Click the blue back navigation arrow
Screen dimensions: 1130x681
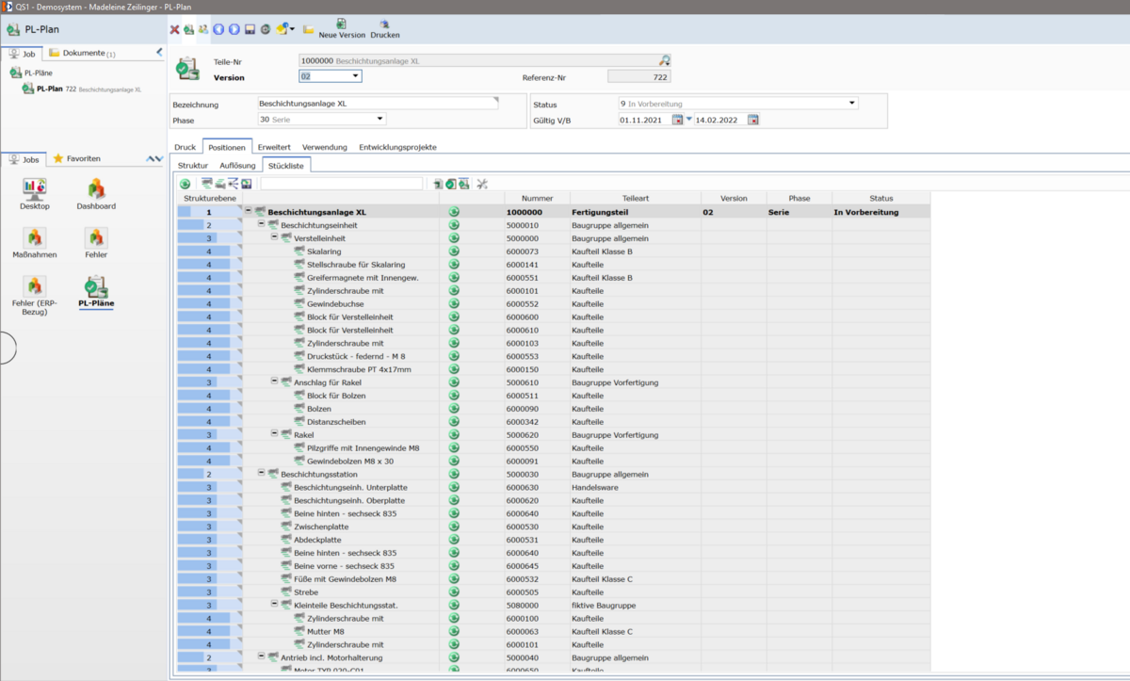tap(218, 29)
